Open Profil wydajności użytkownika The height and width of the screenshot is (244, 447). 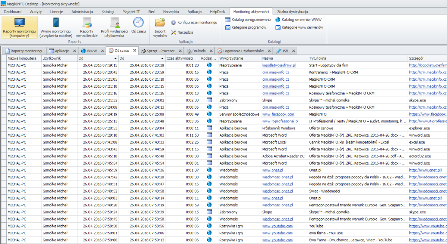[x=114, y=27]
